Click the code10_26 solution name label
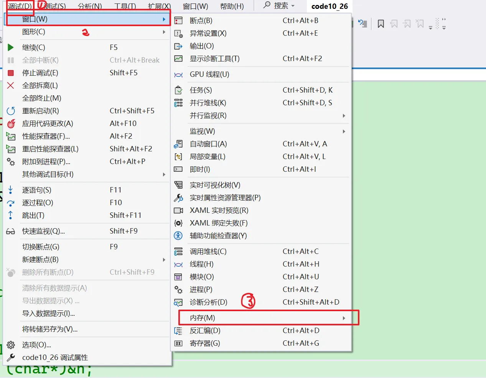 pos(329,6)
